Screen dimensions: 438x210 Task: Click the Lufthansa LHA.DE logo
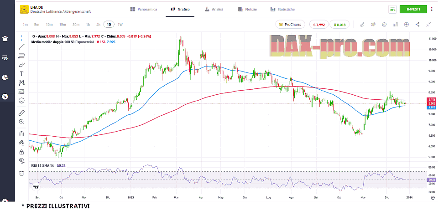pyautogui.click(x=24, y=9)
